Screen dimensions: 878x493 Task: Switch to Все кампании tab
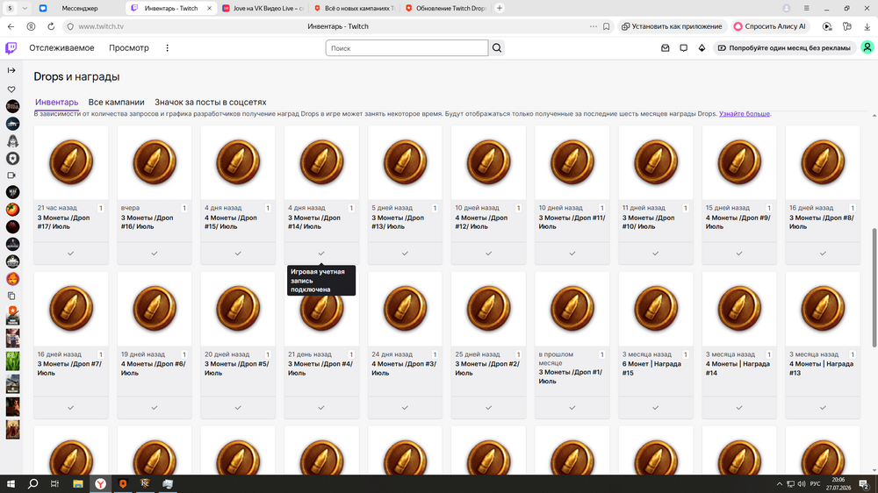click(117, 103)
